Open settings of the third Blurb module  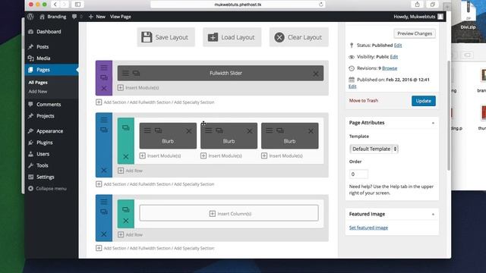269,130
